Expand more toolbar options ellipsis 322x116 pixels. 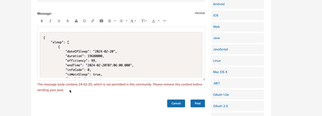pyautogui.click(x=164, y=21)
